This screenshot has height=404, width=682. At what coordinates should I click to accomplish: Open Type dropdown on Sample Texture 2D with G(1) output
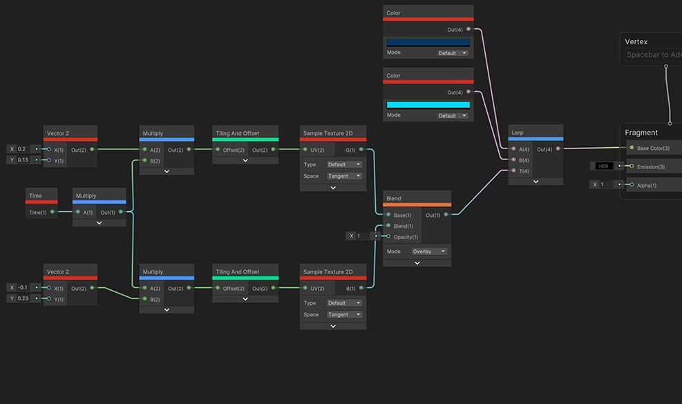(344, 164)
